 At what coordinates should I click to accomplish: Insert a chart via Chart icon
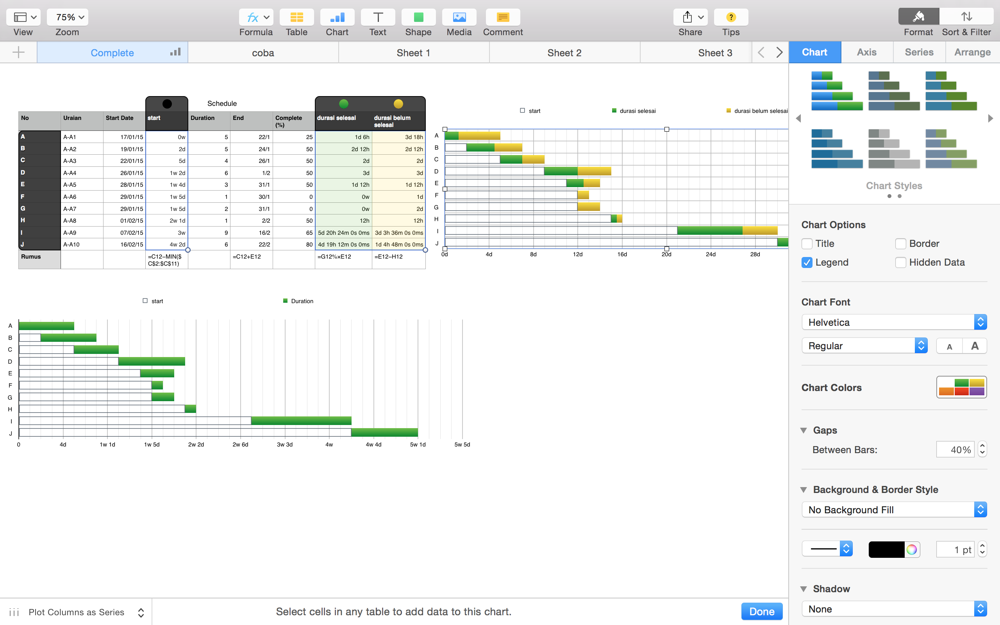pyautogui.click(x=337, y=17)
